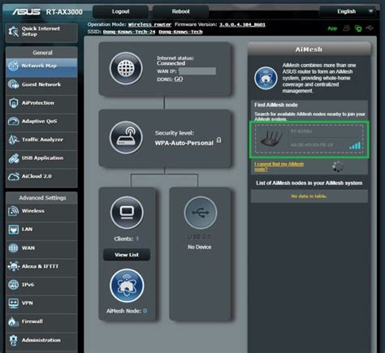This screenshot has height=353, width=385.
Task: Click the Alexa & IFTTT icon
Action: (13, 266)
